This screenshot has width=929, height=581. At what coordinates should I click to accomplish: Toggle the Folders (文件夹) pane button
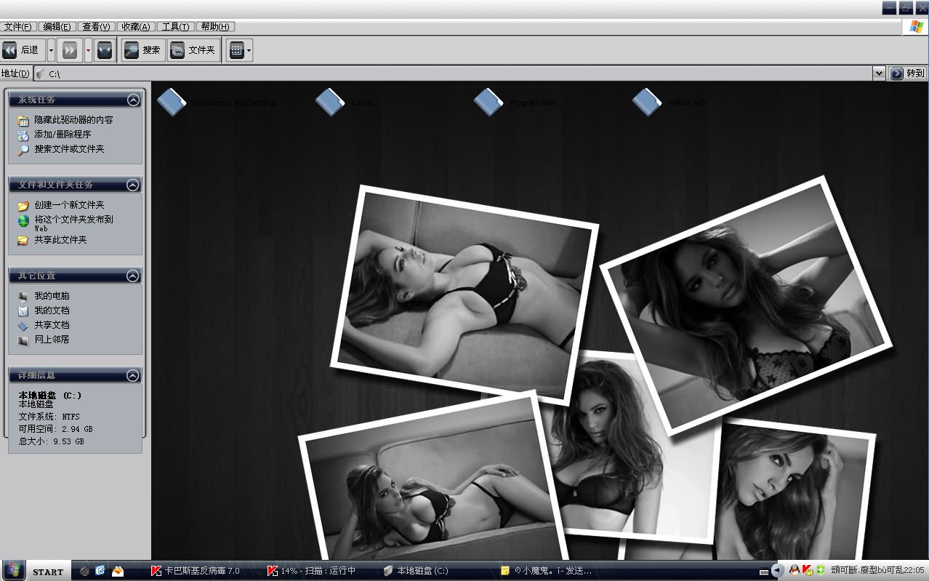pos(194,50)
